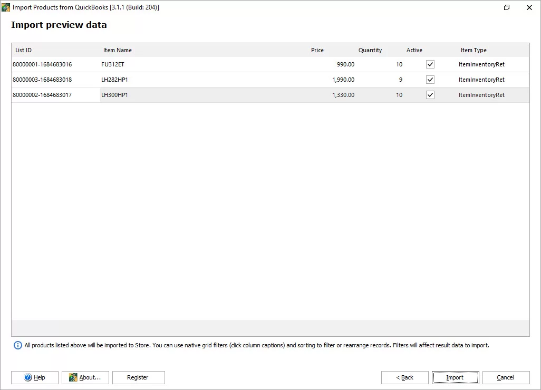This screenshot has width=541, height=390.
Task: Close the Import Products window
Action: coord(529,7)
